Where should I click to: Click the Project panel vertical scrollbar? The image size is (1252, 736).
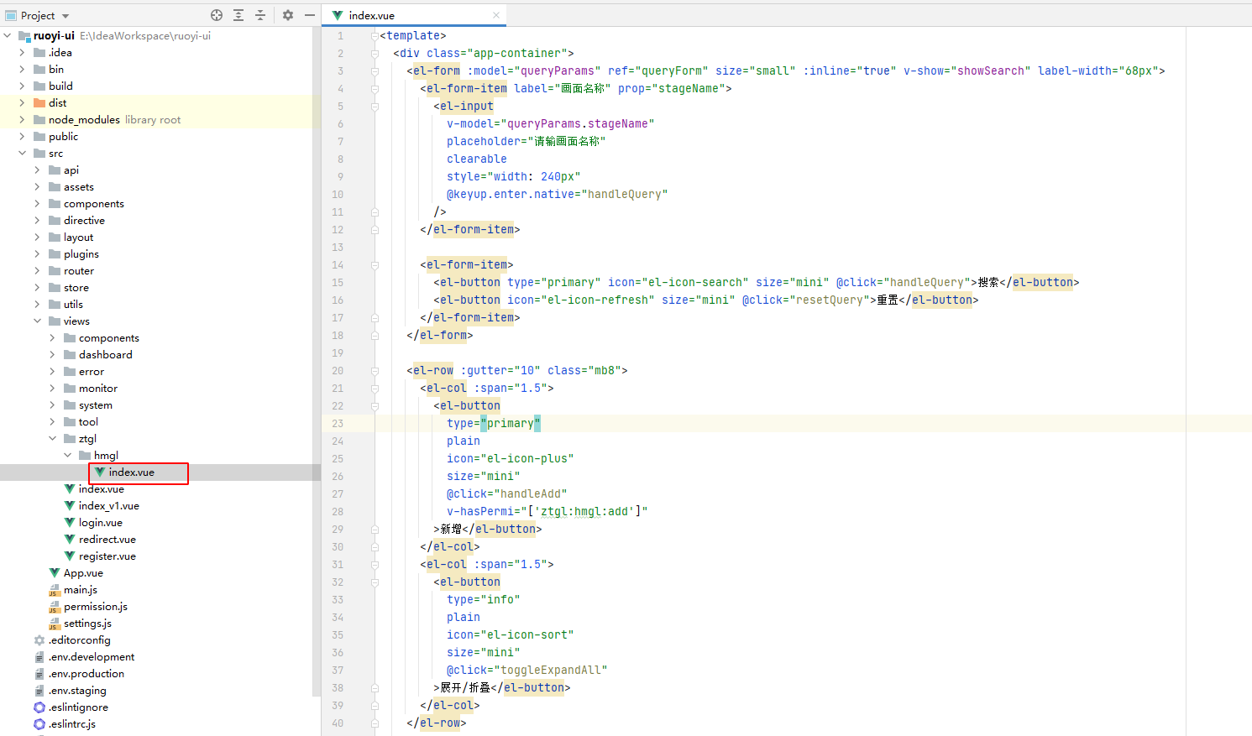[317, 336]
